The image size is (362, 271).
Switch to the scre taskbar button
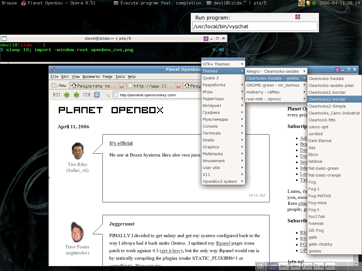330,266
